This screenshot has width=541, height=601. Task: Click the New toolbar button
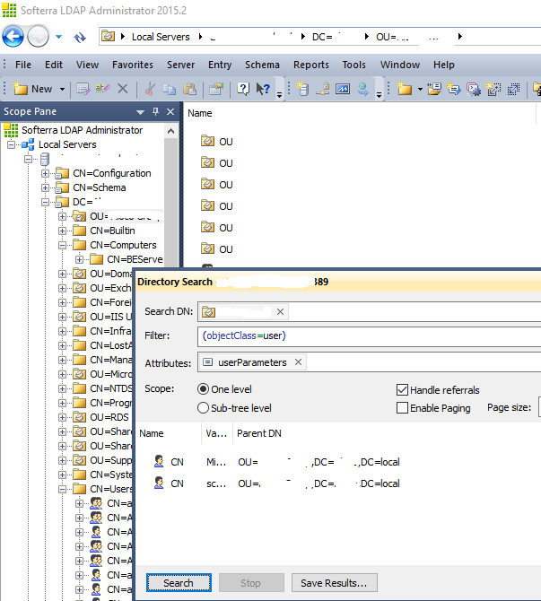[33, 89]
